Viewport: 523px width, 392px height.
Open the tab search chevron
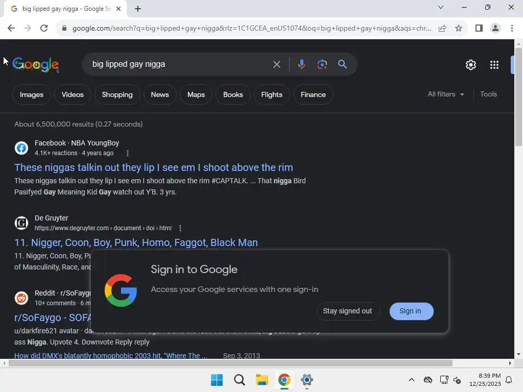click(441, 7)
